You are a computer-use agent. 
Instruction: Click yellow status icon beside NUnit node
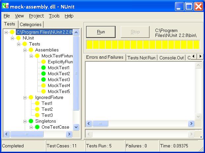point(18,38)
